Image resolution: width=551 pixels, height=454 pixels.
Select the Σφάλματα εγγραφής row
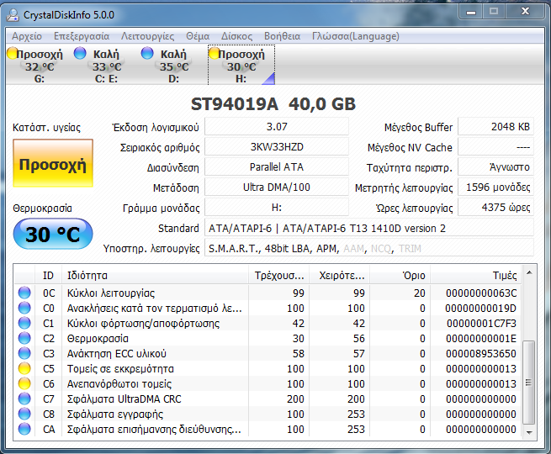(268, 414)
